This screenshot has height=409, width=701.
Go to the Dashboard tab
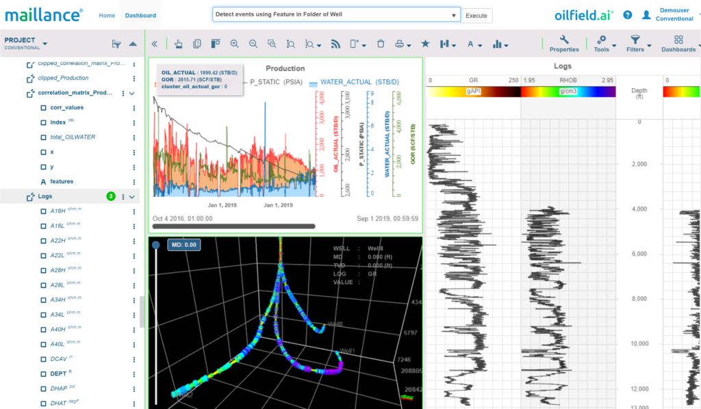140,15
